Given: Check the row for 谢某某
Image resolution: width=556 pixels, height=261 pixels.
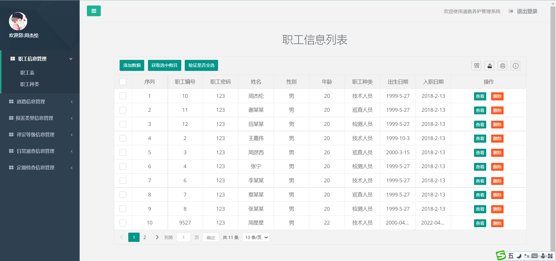Looking at the screenshot, I should point(123,110).
